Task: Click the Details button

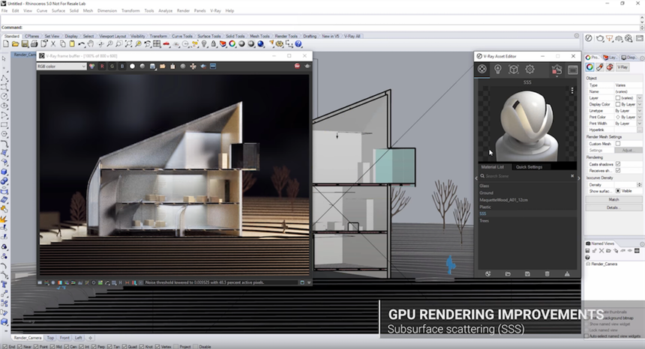Action: coord(613,207)
